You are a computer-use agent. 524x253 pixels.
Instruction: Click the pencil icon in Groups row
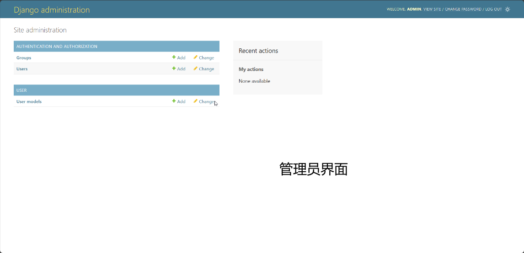[x=196, y=58]
